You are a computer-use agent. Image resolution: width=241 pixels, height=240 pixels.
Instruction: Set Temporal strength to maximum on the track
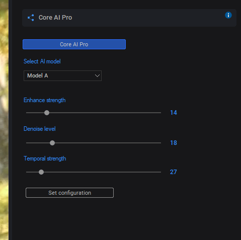160,172
